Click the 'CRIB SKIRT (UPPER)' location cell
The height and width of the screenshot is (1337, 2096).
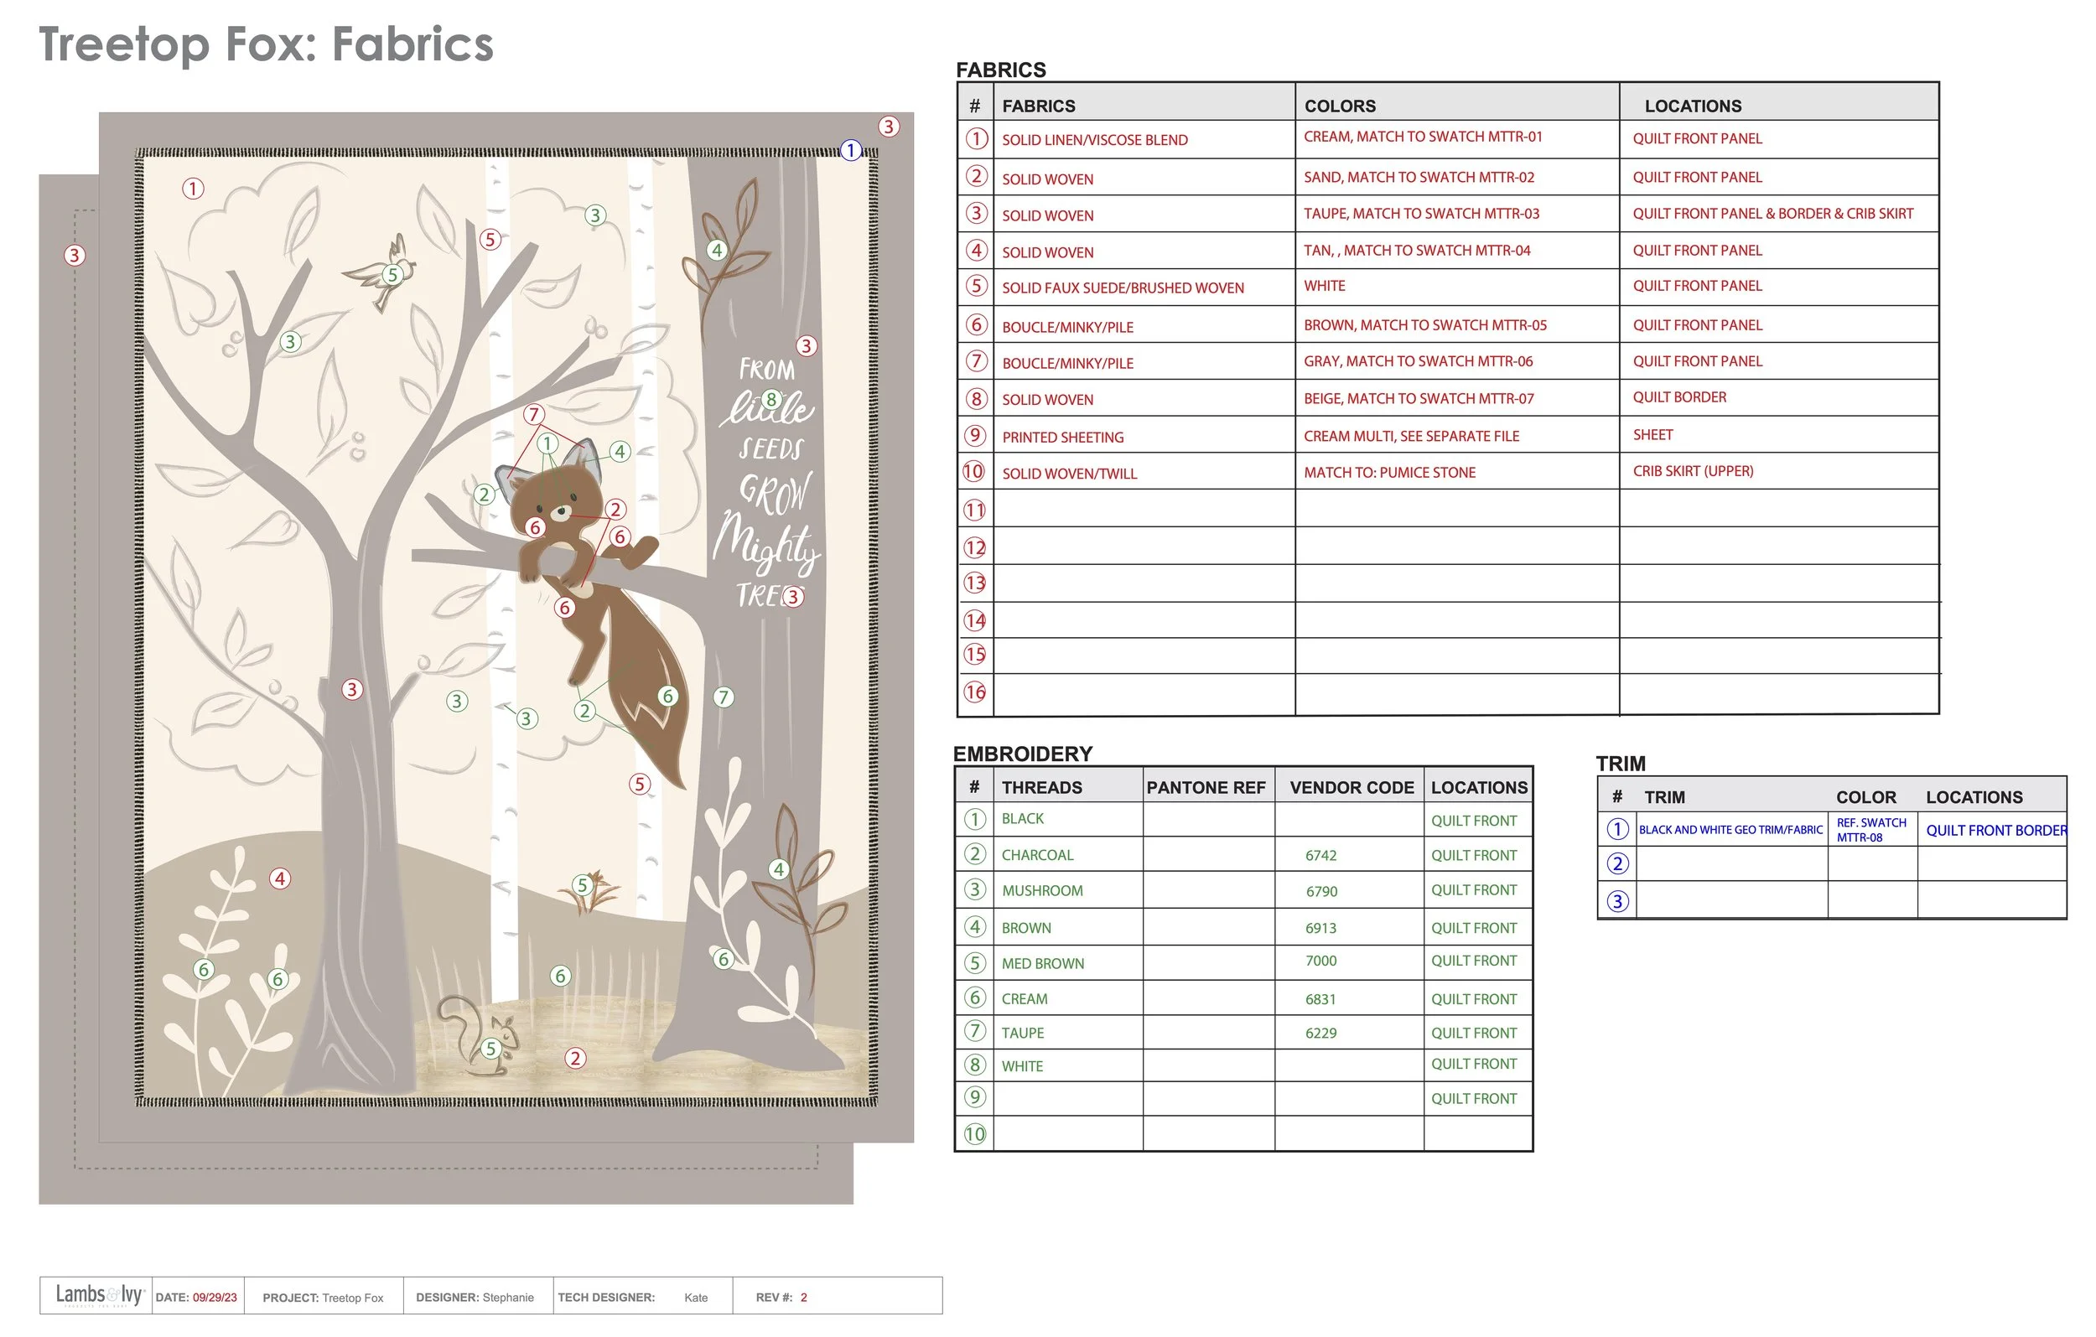(x=1692, y=471)
